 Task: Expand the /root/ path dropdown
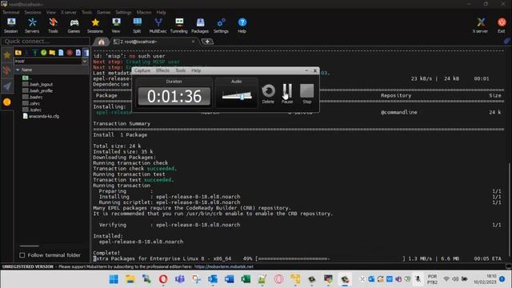point(85,61)
